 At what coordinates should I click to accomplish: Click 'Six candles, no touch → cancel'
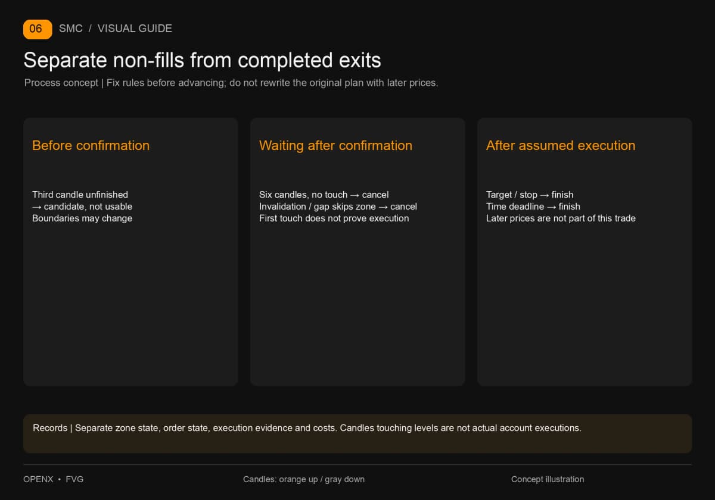(324, 195)
